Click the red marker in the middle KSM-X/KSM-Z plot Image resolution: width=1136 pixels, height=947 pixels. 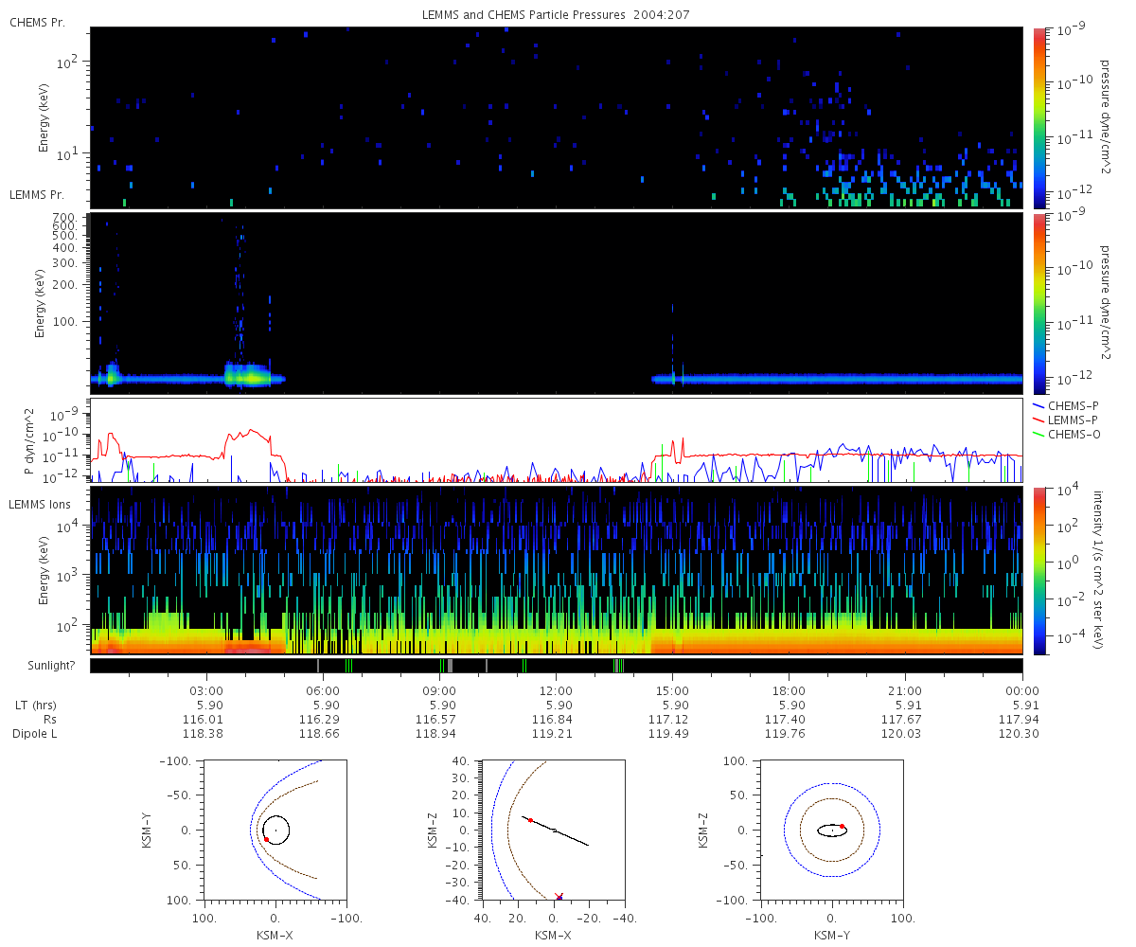(x=530, y=820)
